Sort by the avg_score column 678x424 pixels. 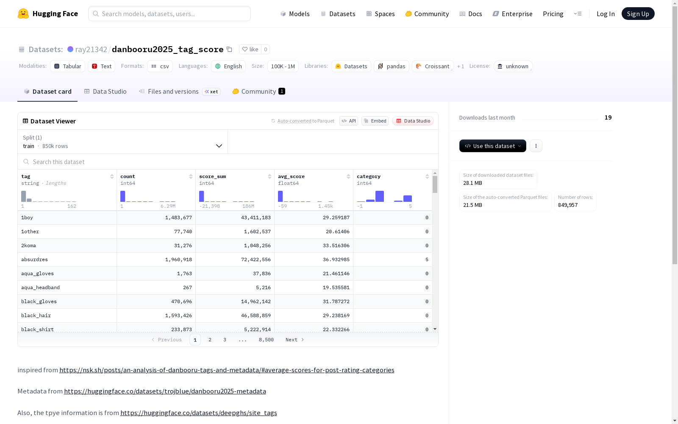[348, 176]
